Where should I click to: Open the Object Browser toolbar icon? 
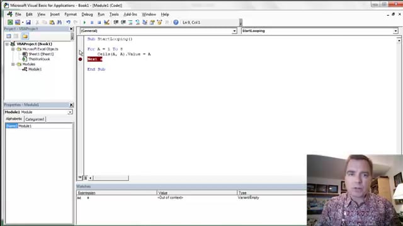[159, 23]
